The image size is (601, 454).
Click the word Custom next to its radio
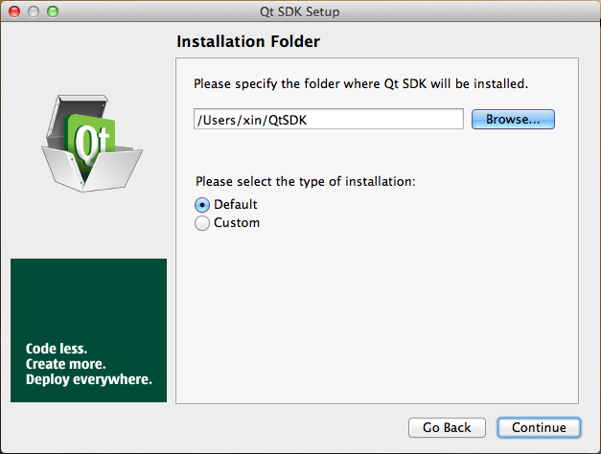click(237, 223)
